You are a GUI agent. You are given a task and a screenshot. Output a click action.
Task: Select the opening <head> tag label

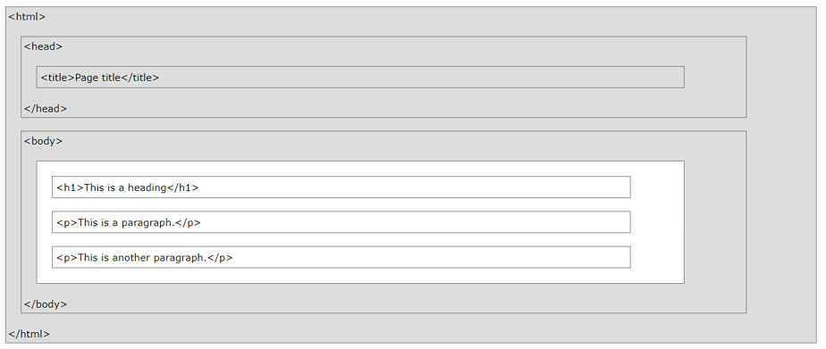tap(43, 46)
